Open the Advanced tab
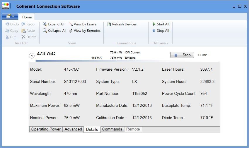 coord(73,129)
